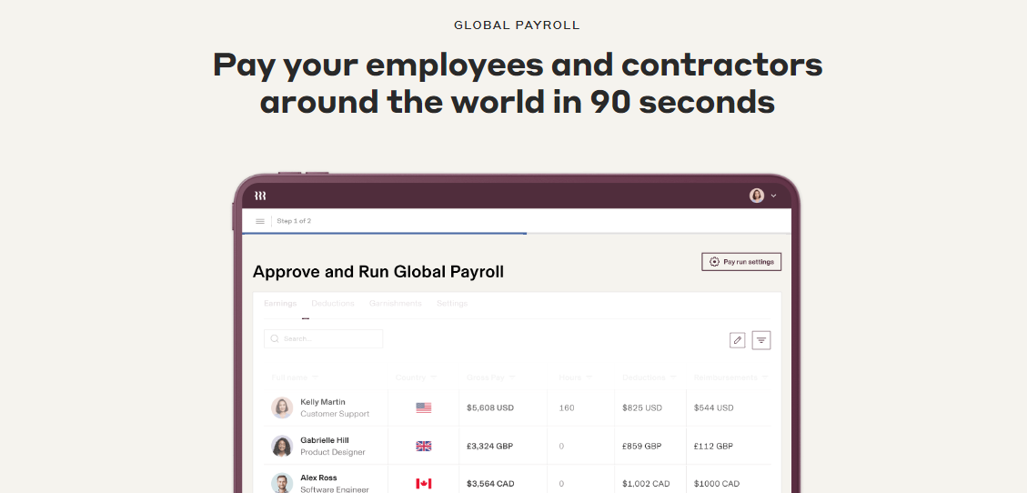This screenshot has height=493, width=1027.
Task: Click the Approve and Run Global Payroll heading
Action: pos(378,272)
